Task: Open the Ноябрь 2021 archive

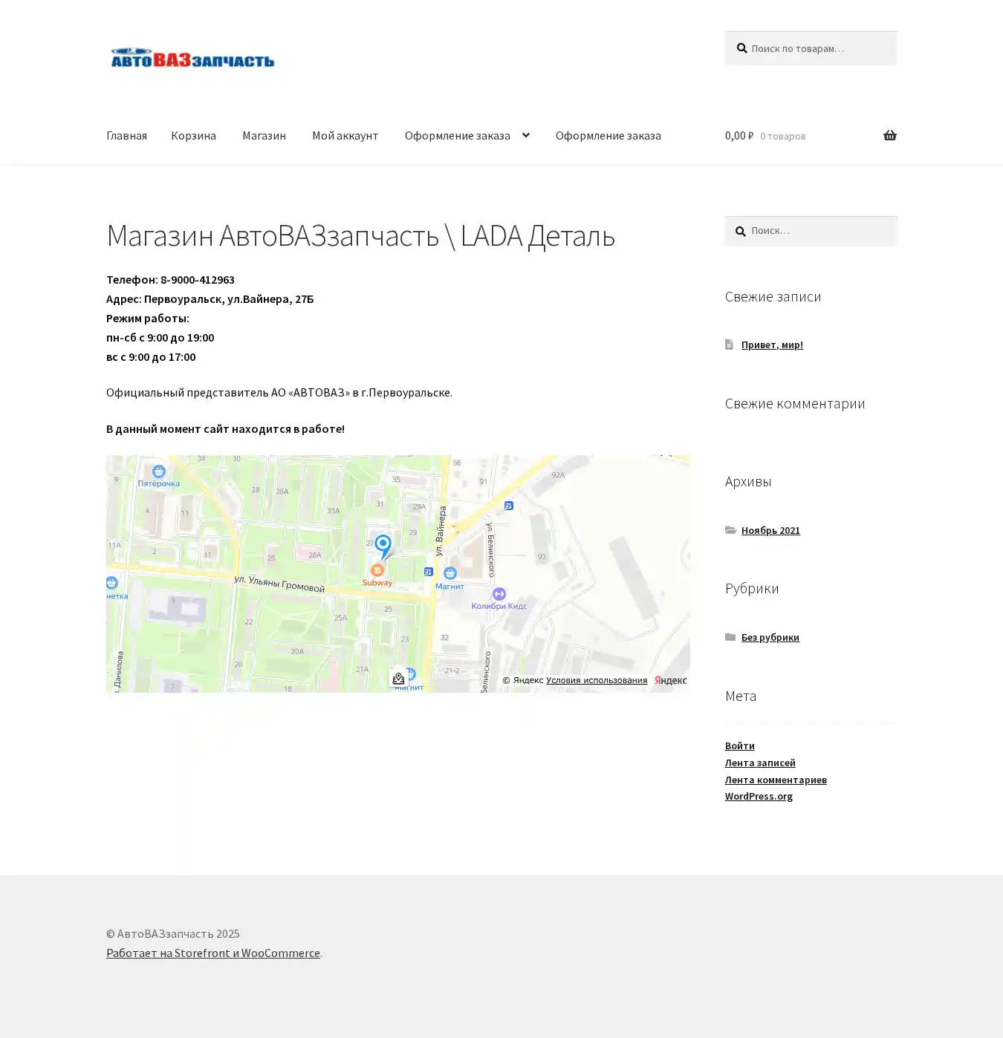Action: tap(770, 530)
